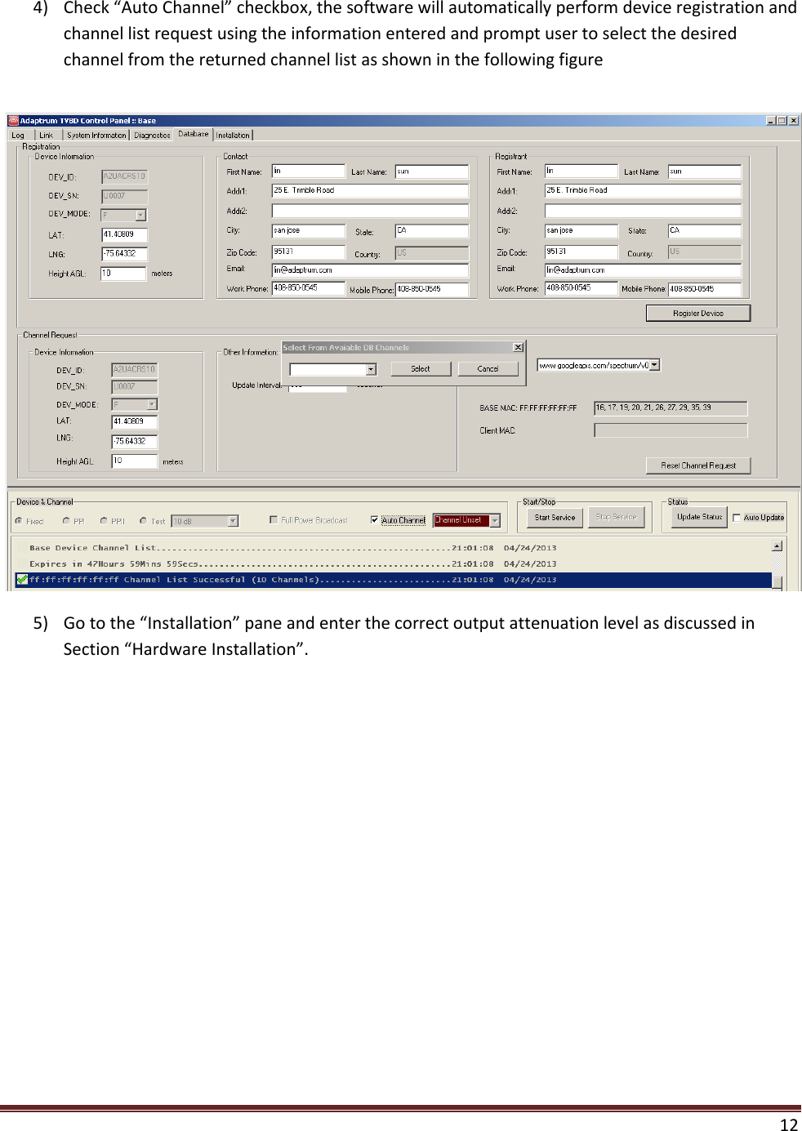The height and width of the screenshot is (1131, 802).
Task: Close the Select From Available DB Channels dialog
Action: (x=518, y=347)
